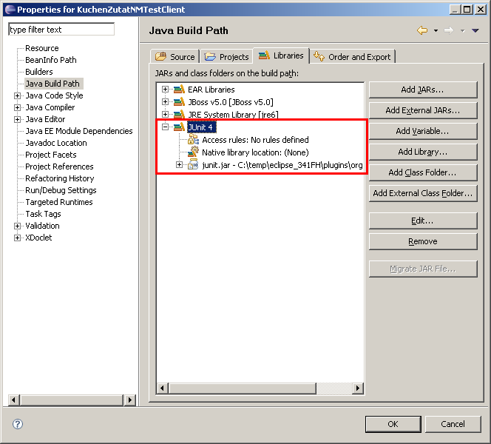
Task: Expand Java Compiler in sidebar
Action: click(x=18, y=108)
